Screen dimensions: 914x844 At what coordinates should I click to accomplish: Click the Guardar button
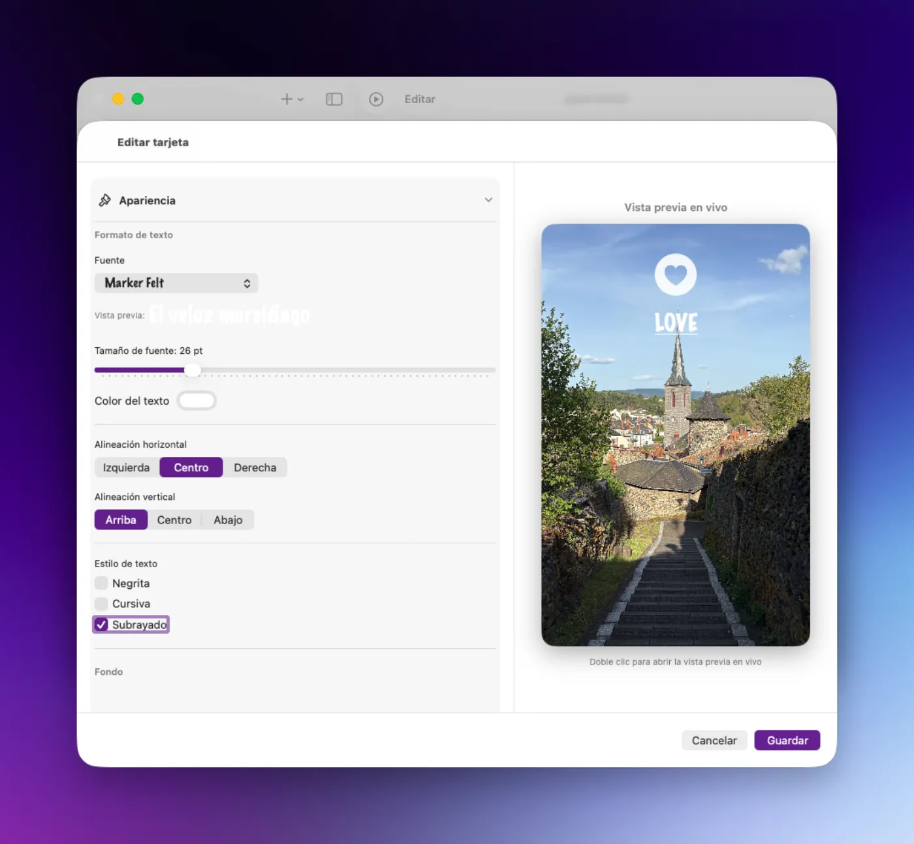coord(787,740)
